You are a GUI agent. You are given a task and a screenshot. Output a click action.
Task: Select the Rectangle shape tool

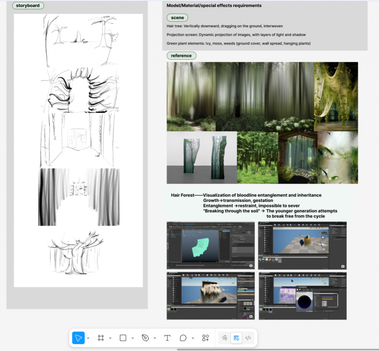click(x=123, y=338)
